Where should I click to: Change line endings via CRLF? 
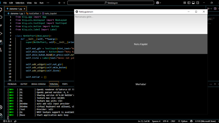(x=173, y=121)
